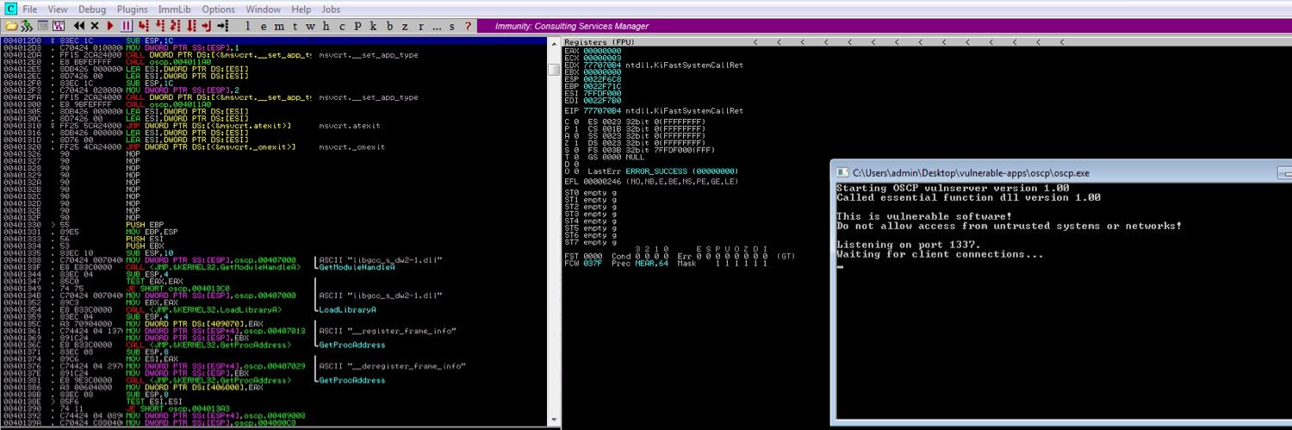Open the Plugins menu
This screenshot has height=430, width=1292.
(133, 9)
